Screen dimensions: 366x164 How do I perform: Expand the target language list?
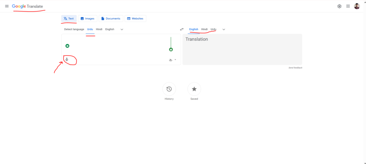(224, 29)
